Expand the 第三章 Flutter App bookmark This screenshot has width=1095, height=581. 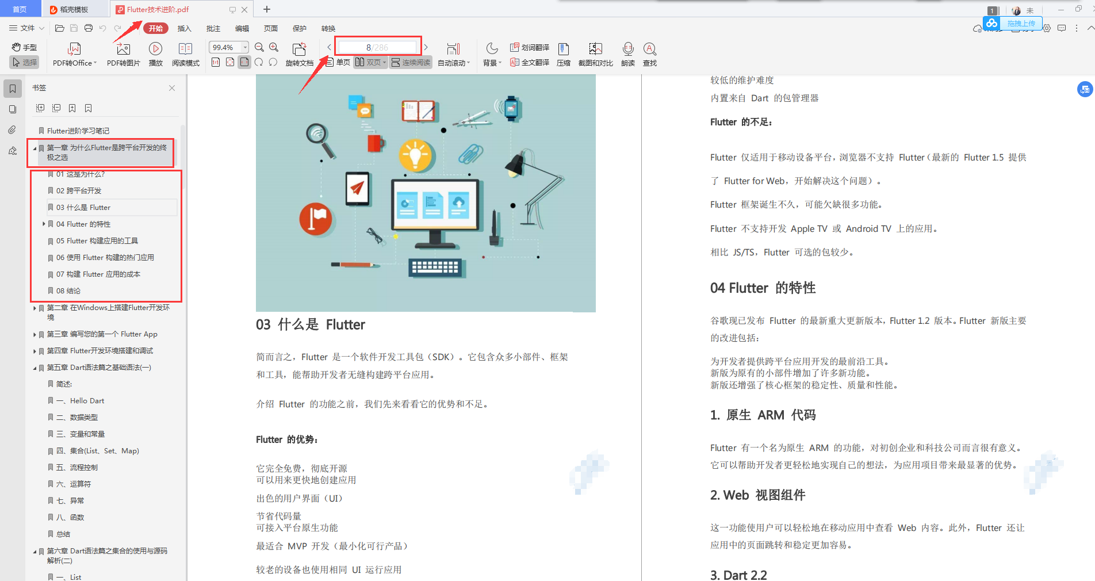[x=35, y=334]
